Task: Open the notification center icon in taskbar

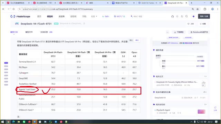Action: point(217,122)
